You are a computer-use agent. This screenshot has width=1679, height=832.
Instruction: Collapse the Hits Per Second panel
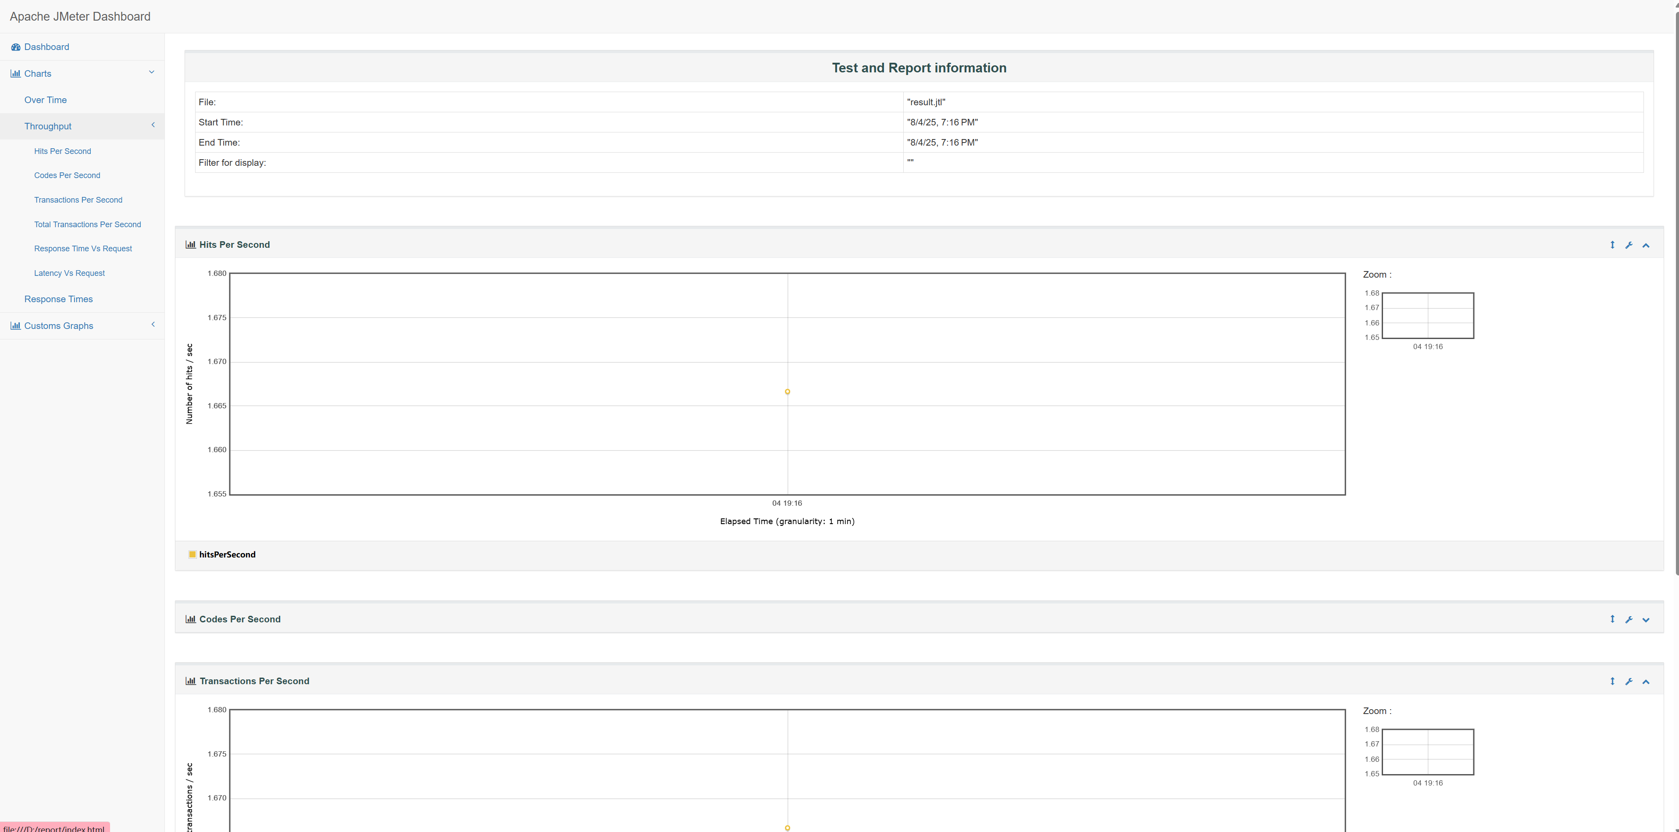click(1646, 246)
